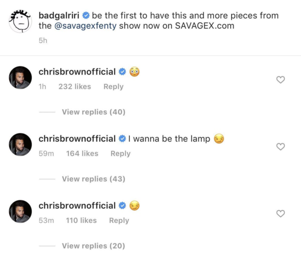Reply to the 164-likes comment

pos(120,154)
